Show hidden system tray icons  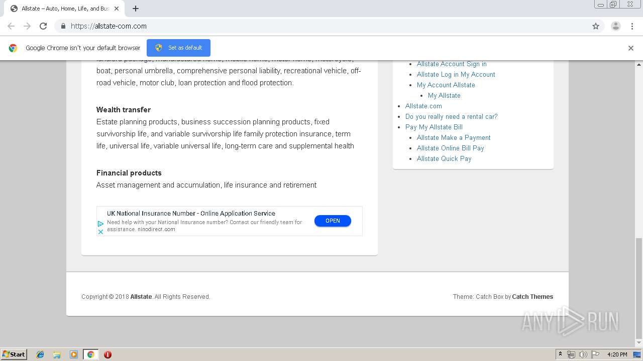click(560, 354)
